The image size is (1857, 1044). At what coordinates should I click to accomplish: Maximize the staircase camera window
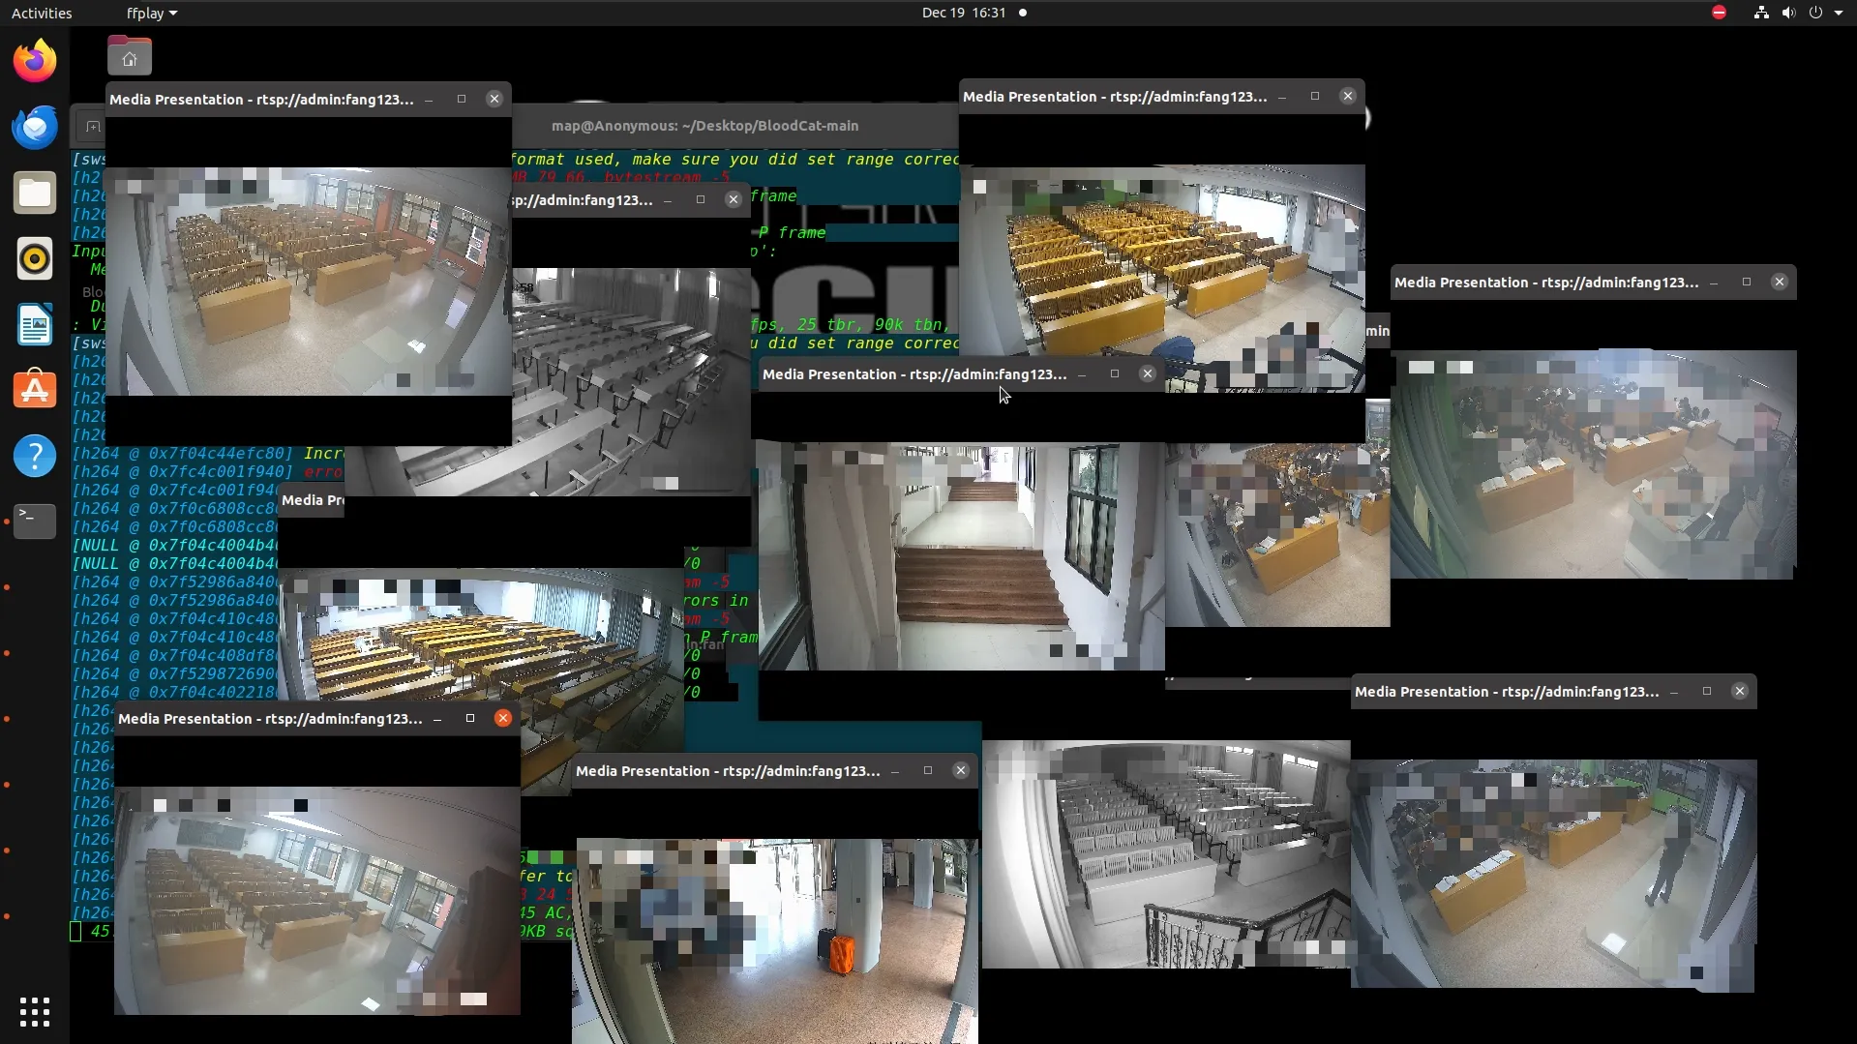[1115, 373]
